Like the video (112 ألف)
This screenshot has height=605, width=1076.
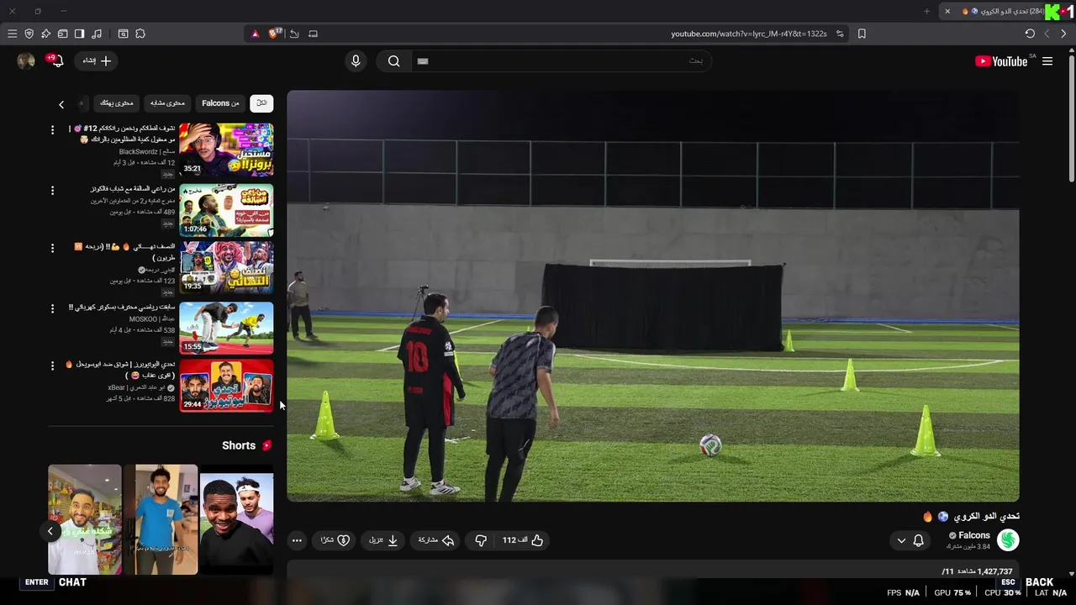524,540
